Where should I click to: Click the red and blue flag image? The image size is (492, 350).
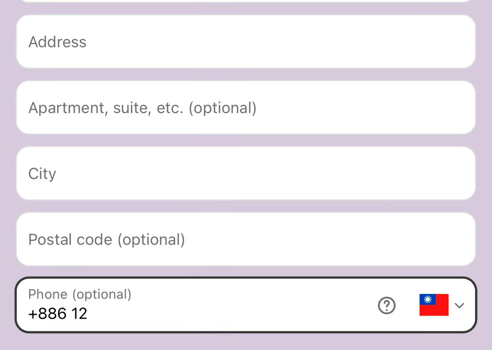coord(434,305)
